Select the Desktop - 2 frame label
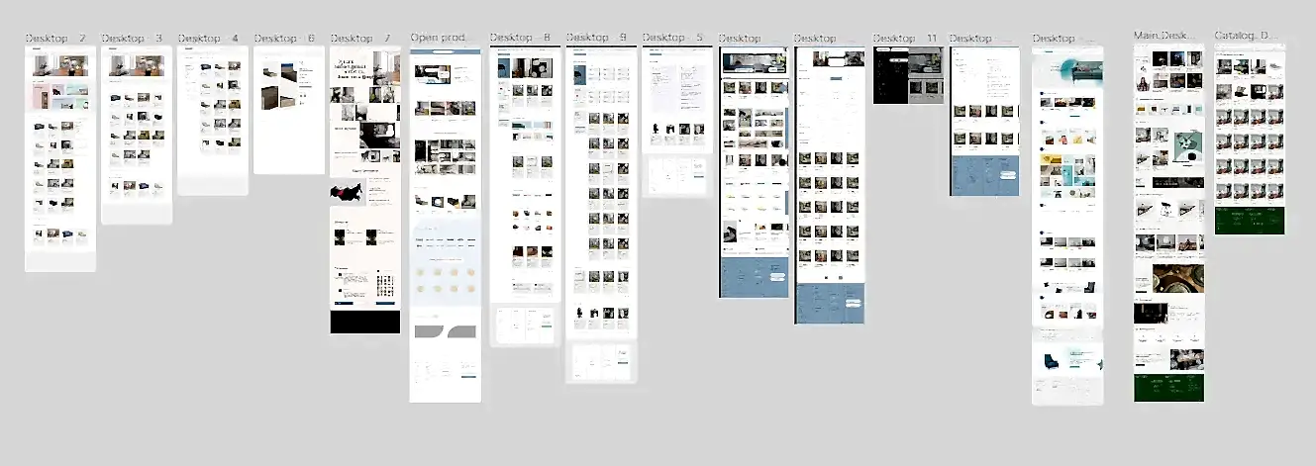1316x466 pixels. (54, 39)
